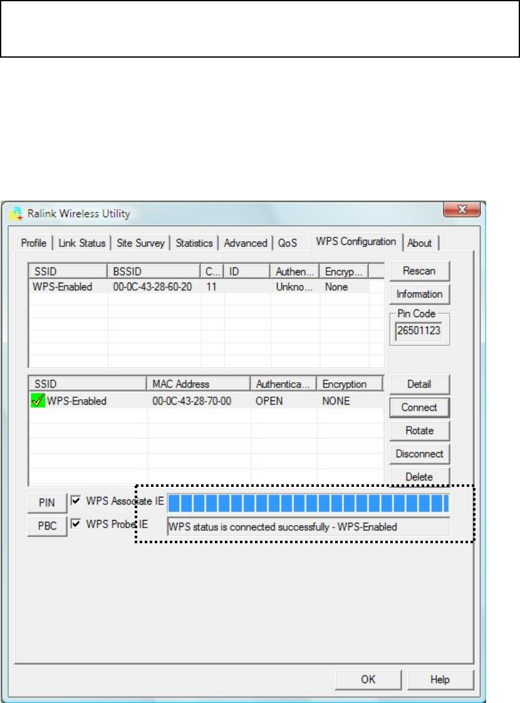Image resolution: width=520 pixels, height=703 pixels.
Task: Select the WPS Configuration tab
Action: pyautogui.click(x=356, y=241)
